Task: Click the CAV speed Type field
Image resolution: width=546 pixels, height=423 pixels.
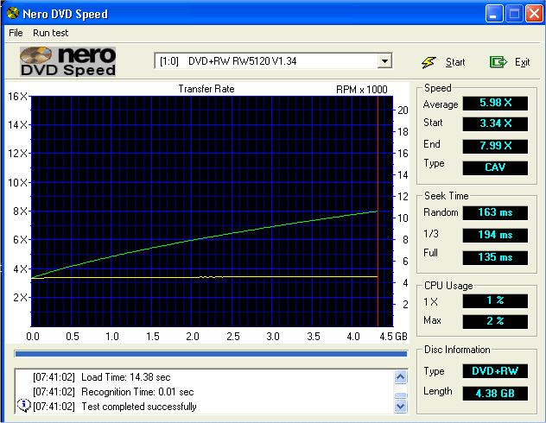Action: [x=495, y=167]
